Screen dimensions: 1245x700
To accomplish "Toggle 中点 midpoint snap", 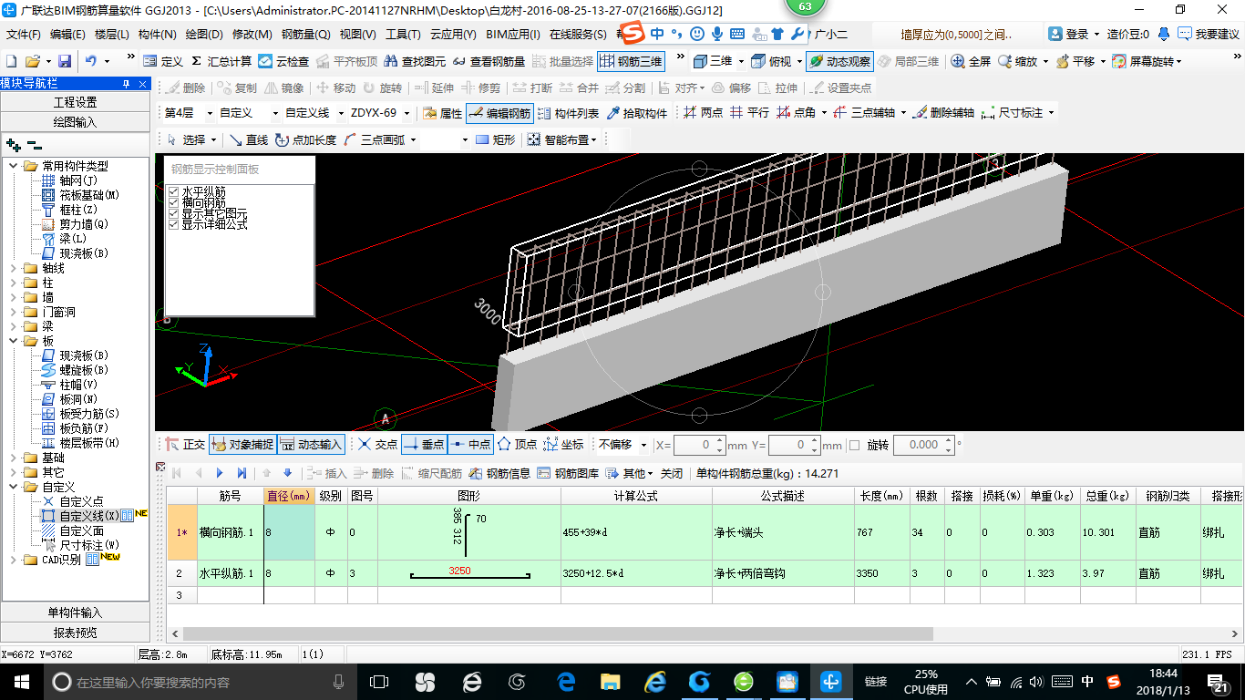I will coord(470,445).
